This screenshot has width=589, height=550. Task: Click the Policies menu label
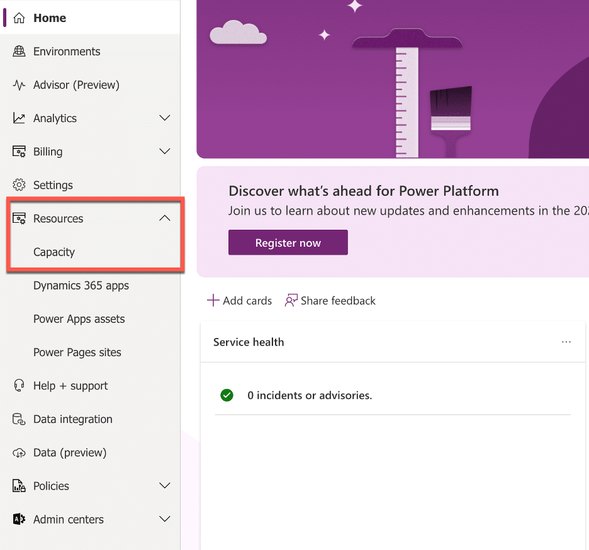pyautogui.click(x=51, y=486)
